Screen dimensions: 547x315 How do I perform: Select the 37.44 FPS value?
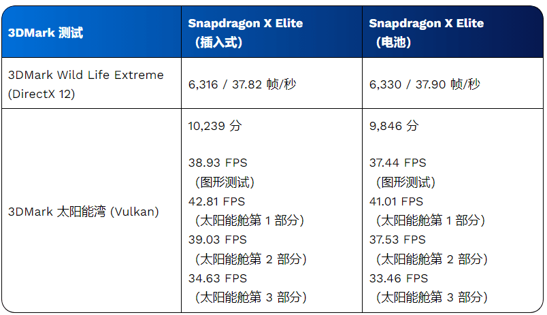tap(397, 163)
